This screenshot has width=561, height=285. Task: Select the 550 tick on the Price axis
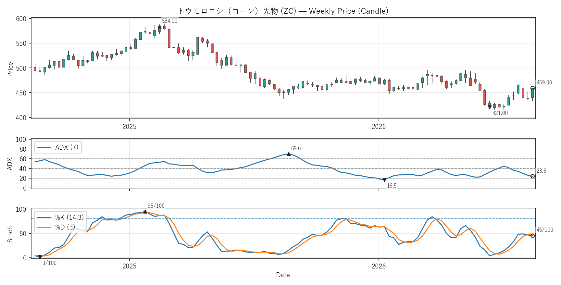click(21, 43)
